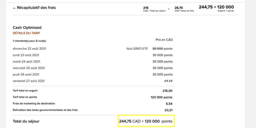Click the ##.## price placeholder
The width and height of the screenshot is (256, 128).
168,81
